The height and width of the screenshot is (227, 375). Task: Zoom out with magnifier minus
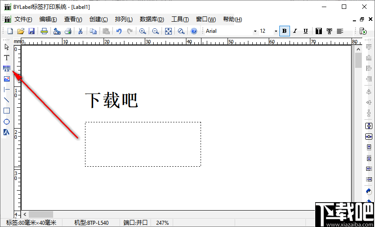point(155,31)
